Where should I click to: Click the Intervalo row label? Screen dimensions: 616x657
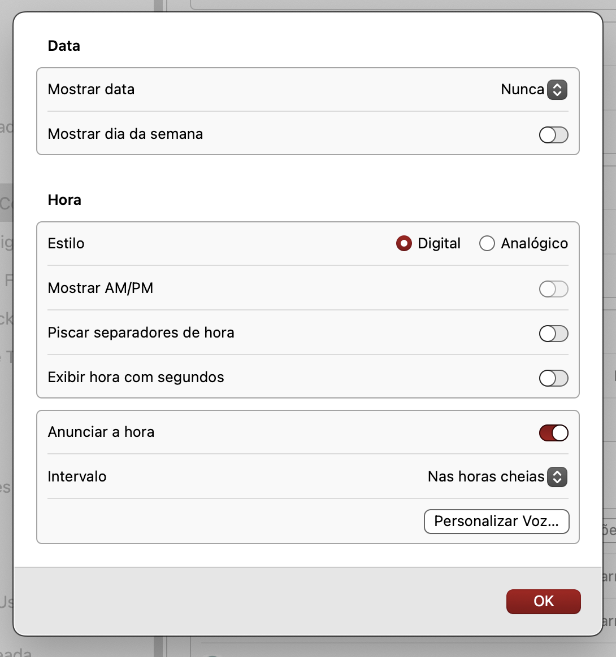[77, 477]
